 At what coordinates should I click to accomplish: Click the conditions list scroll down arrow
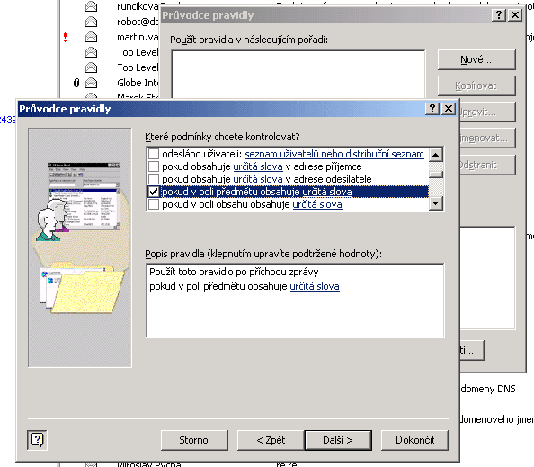click(436, 203)
